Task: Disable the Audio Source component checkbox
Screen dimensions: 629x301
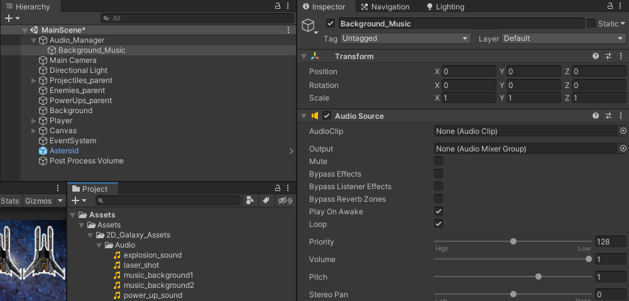Action: (x=327, y=116)
